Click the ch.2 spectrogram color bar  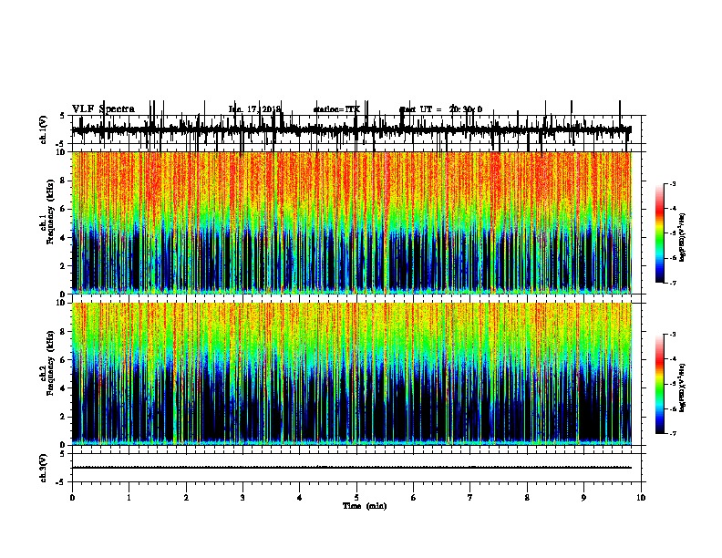pos(659,384)
